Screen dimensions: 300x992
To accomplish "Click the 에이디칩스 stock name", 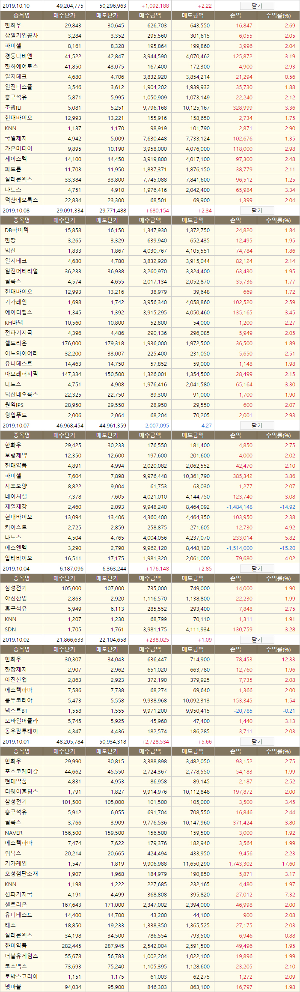I will 18,312.
